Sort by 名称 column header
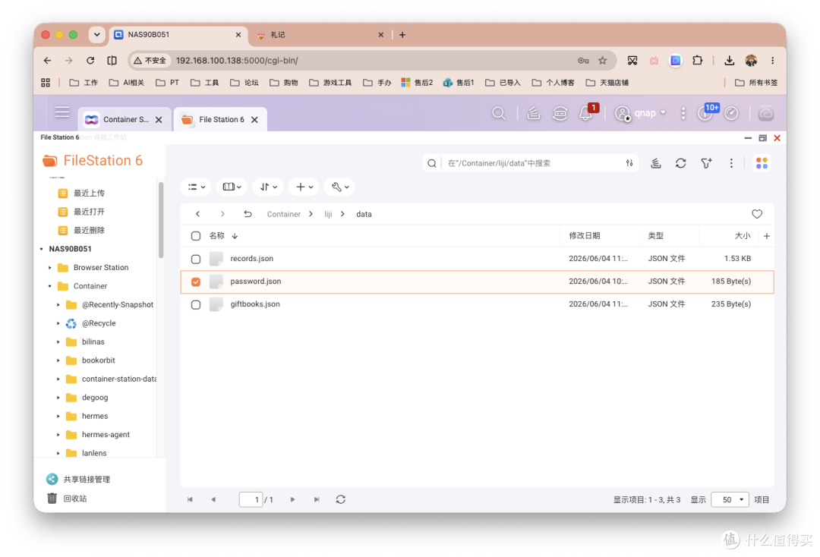Screen dimensions: 820x557 [216, 236]
